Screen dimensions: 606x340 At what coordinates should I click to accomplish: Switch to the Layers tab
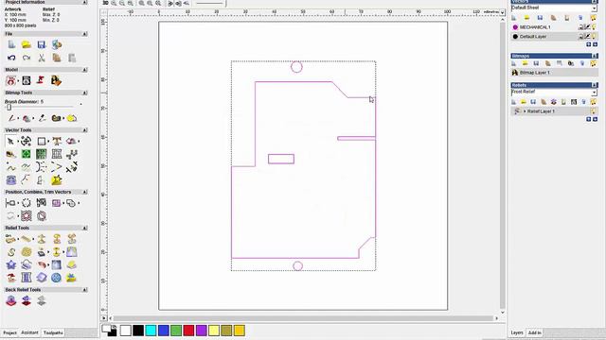click(517, 332)
